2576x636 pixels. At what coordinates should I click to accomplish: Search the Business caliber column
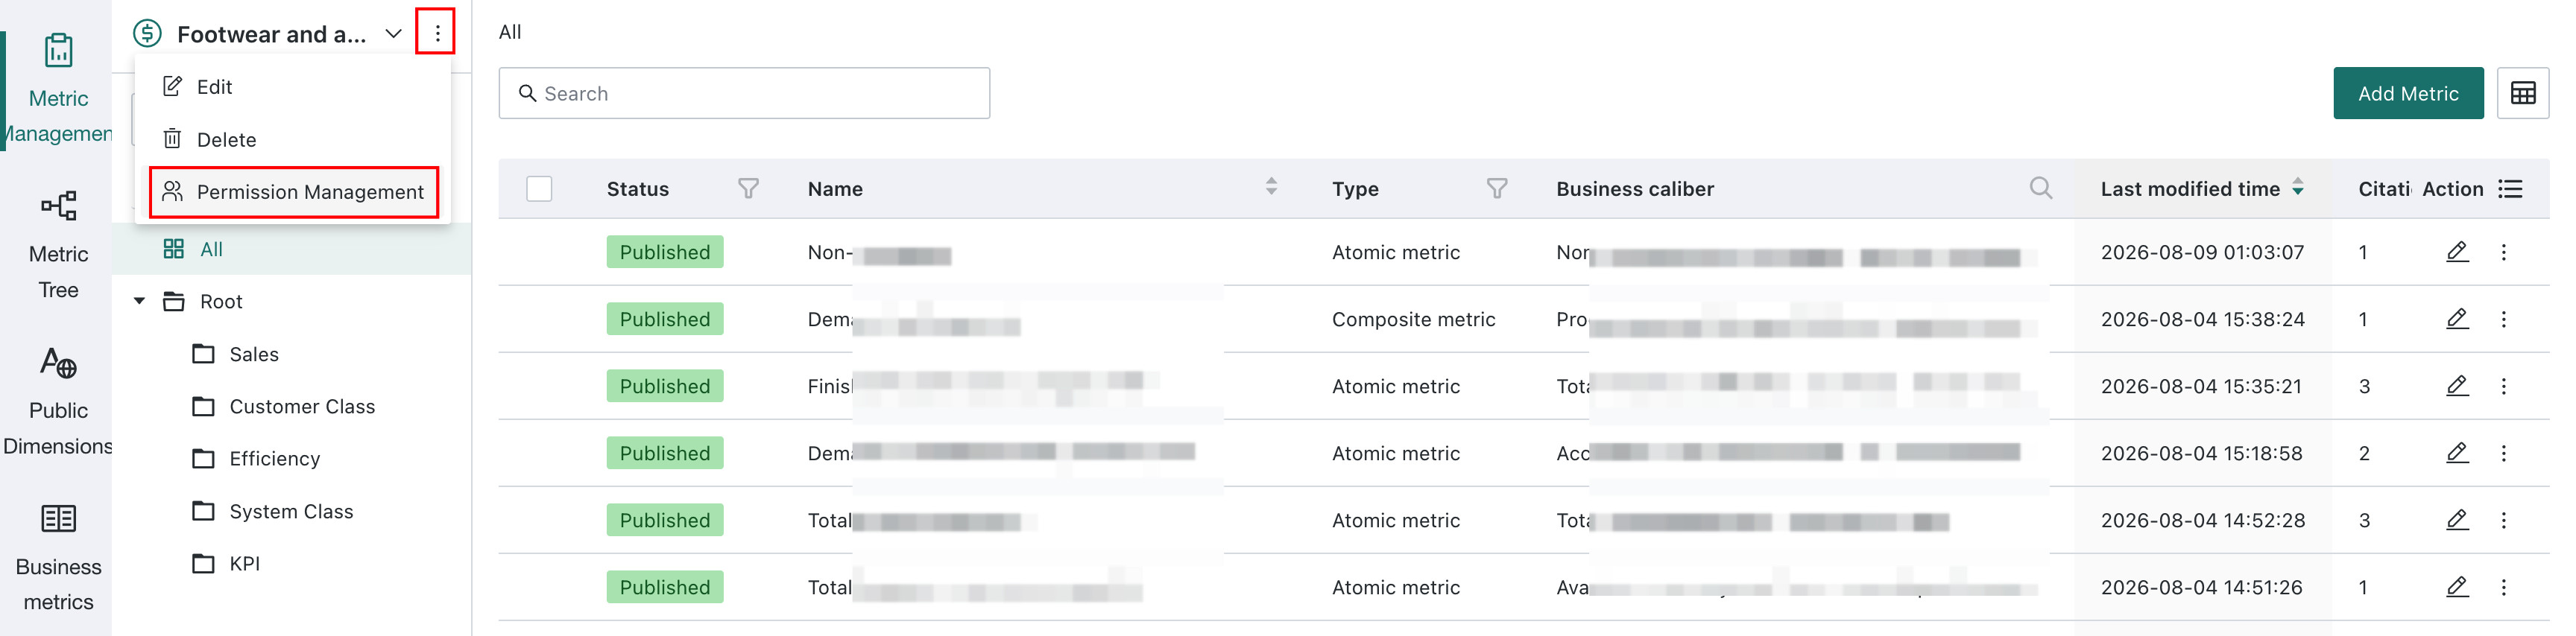click(x=2040, y=188)
